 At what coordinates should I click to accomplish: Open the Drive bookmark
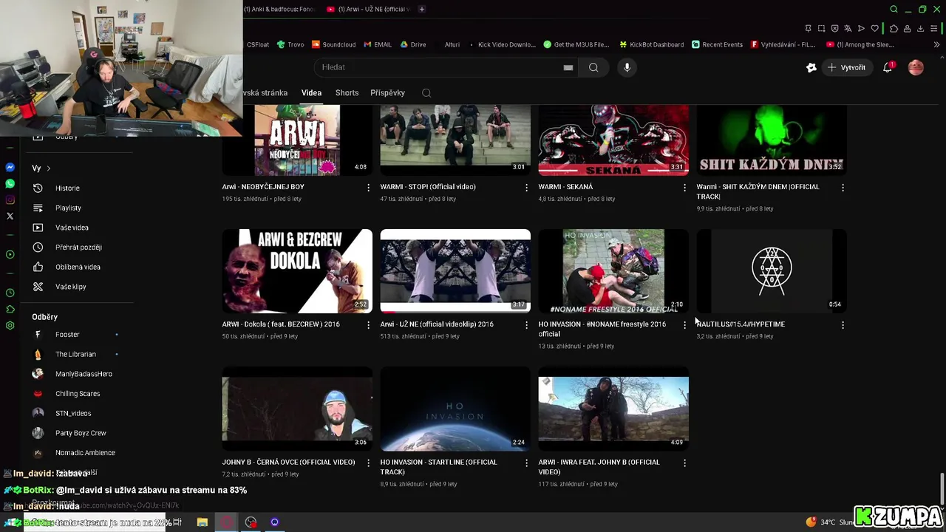tap(413, 44)
